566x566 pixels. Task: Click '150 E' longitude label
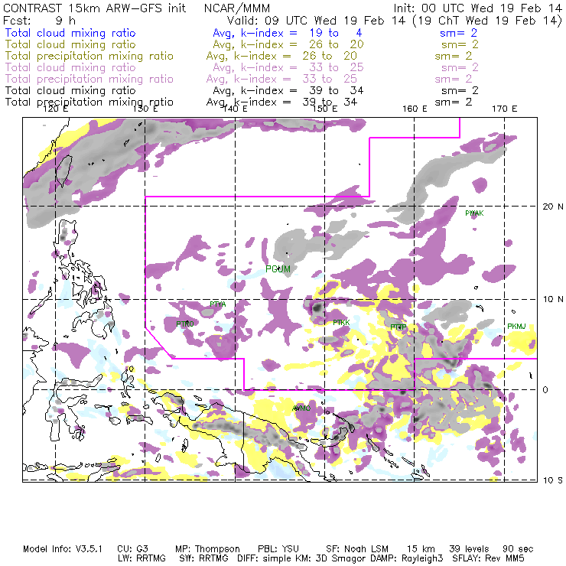(325, 109)
